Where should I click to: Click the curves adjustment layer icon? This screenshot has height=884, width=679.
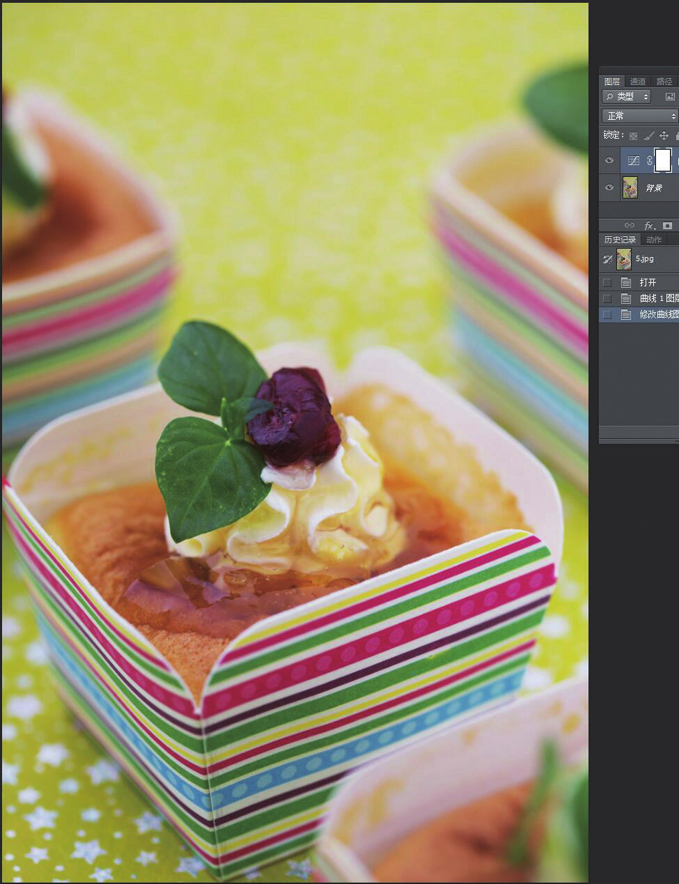coord(633,160)
